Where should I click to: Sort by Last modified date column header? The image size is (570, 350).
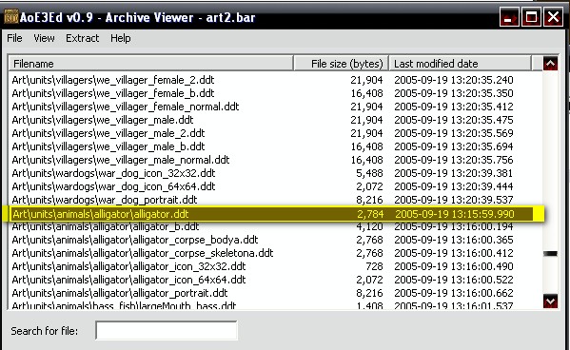tap(461, 64)
